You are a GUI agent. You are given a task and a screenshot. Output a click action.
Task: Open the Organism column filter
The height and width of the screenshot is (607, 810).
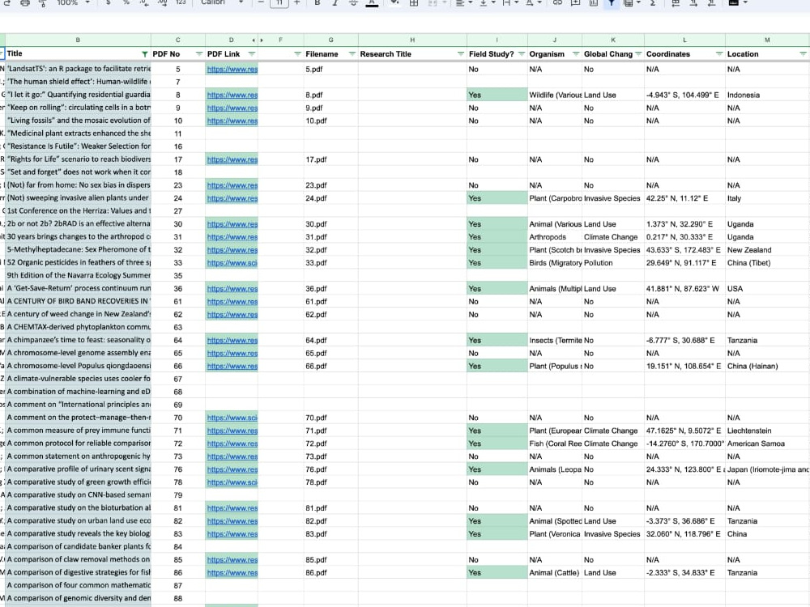[575, 53]
